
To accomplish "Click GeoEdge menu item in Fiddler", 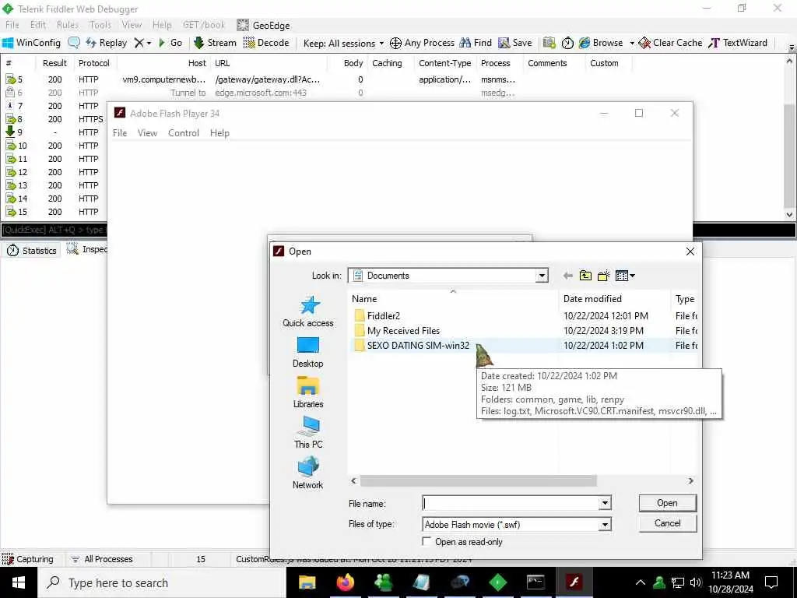I will click(263, 26).
